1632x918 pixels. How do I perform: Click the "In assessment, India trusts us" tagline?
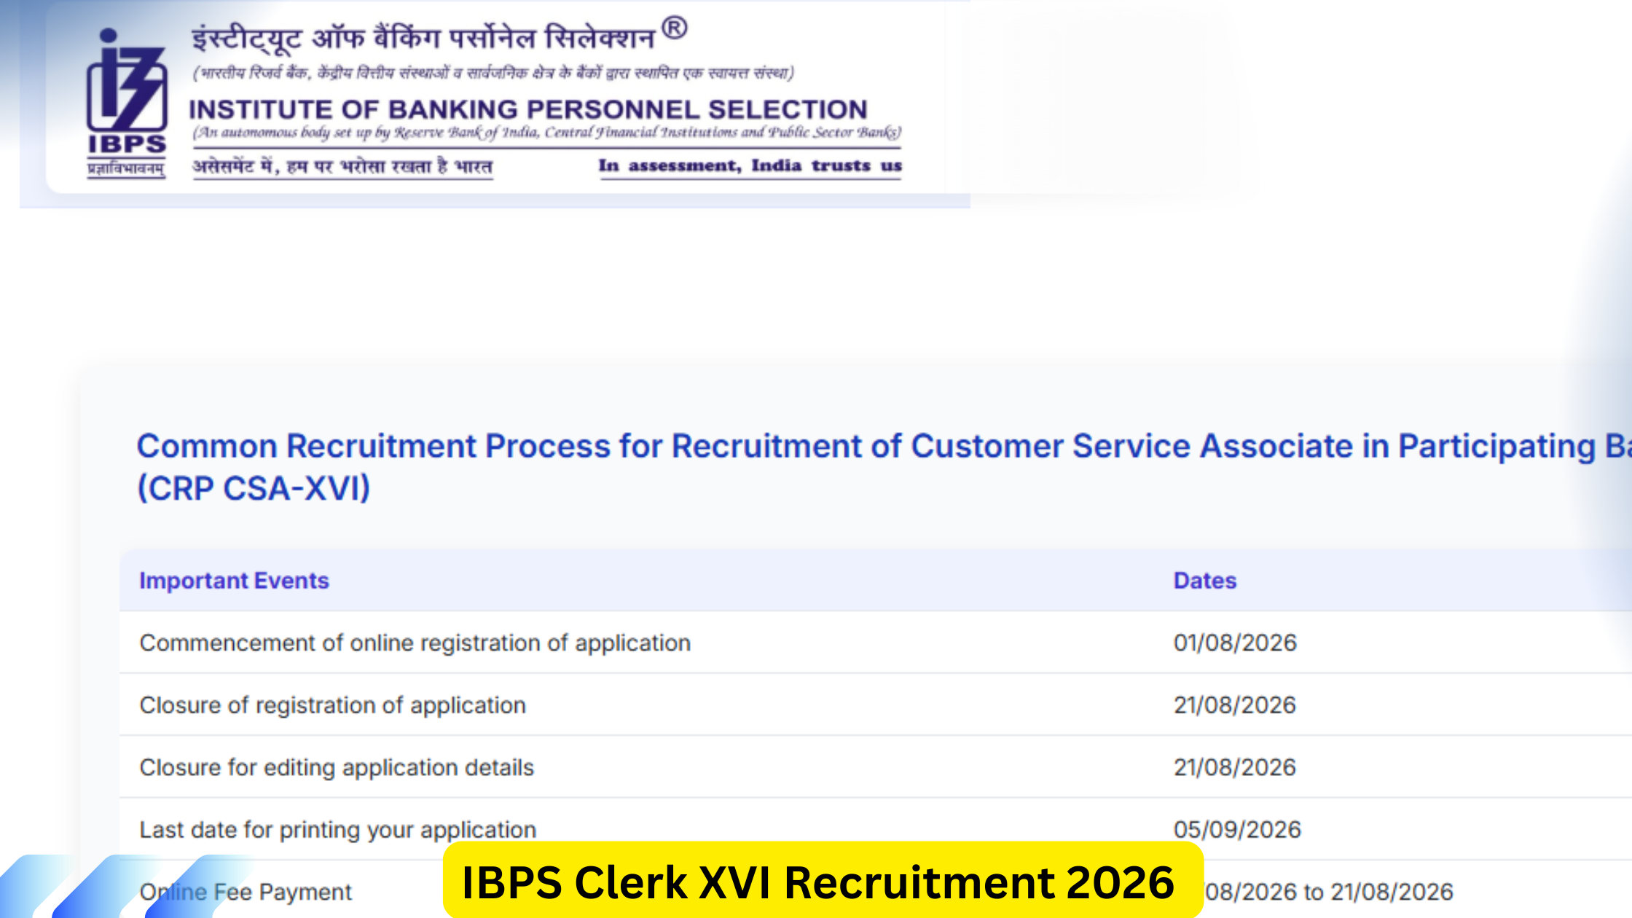[750, 166]
